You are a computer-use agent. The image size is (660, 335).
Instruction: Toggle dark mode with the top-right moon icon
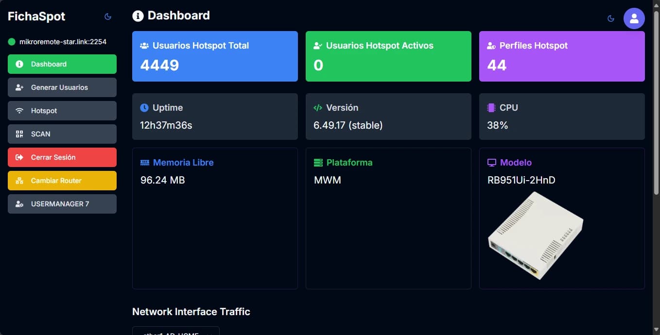click(x=611, y=18)
